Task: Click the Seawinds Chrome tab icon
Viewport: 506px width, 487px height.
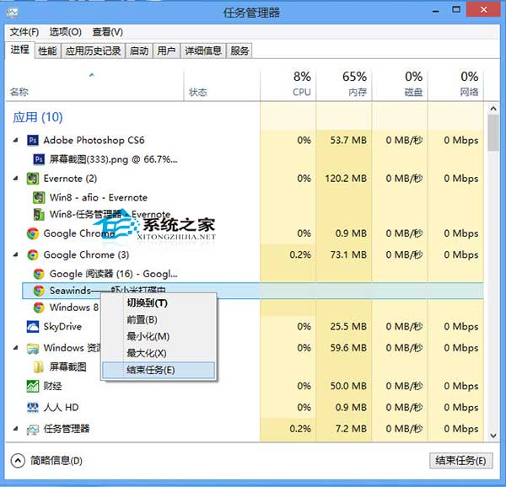Action: (39, 291)
